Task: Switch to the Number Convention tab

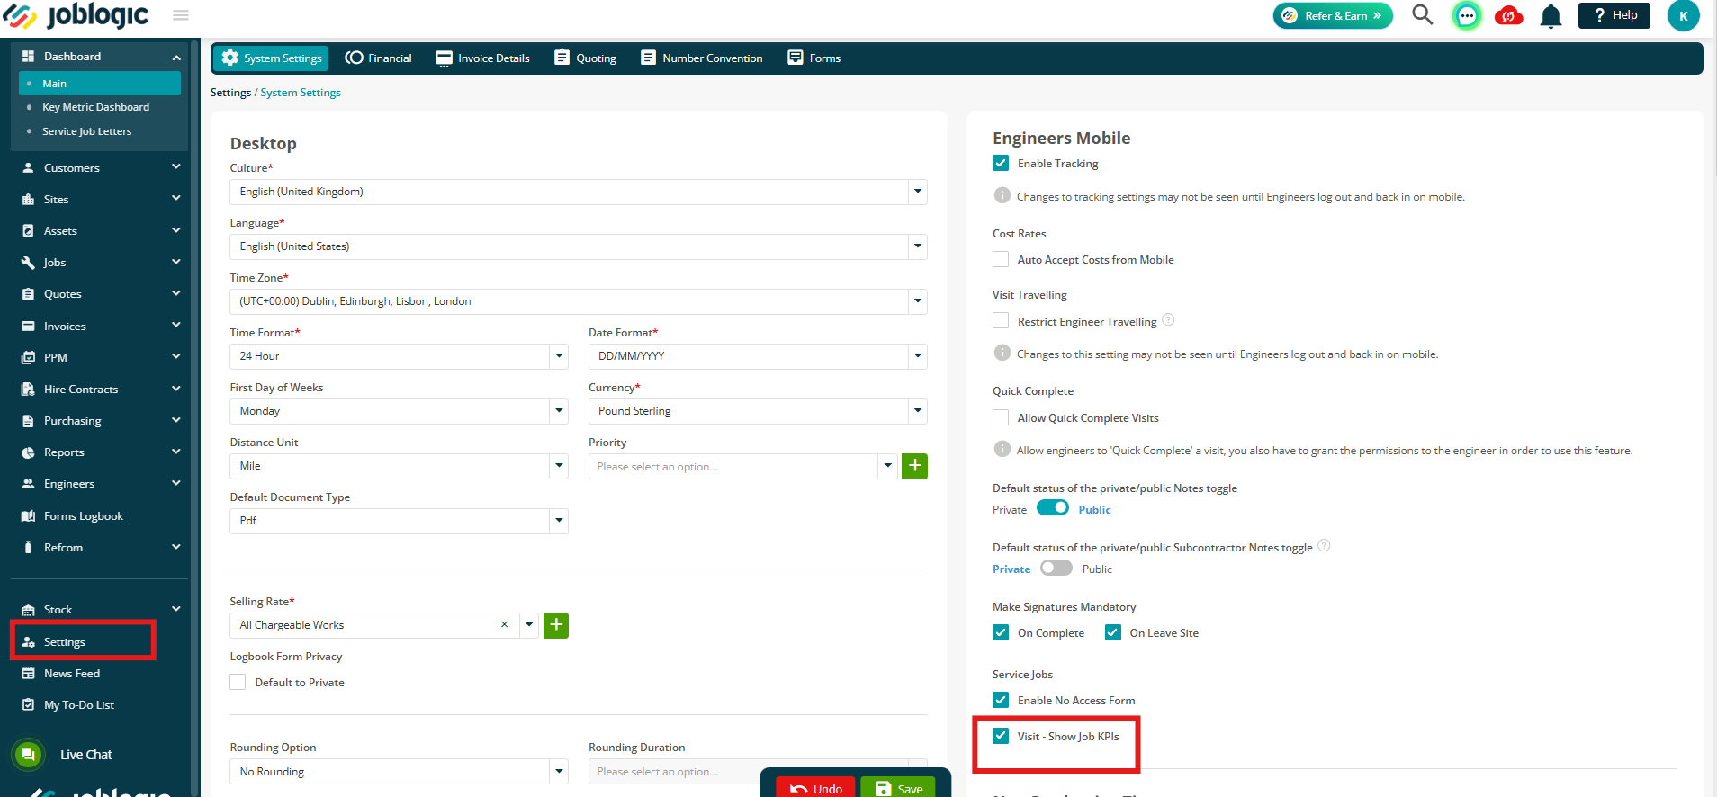Action: [x=702, y=58]
